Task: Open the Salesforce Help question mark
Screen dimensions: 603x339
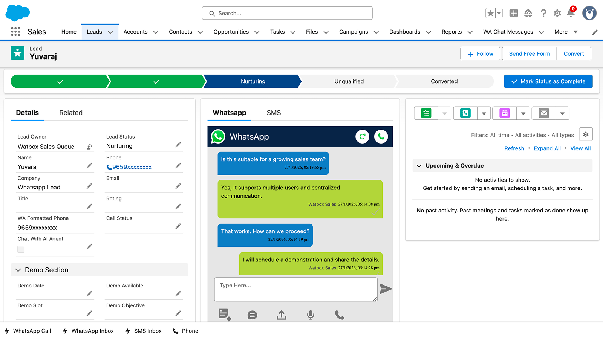Action: tap(543, 13)
